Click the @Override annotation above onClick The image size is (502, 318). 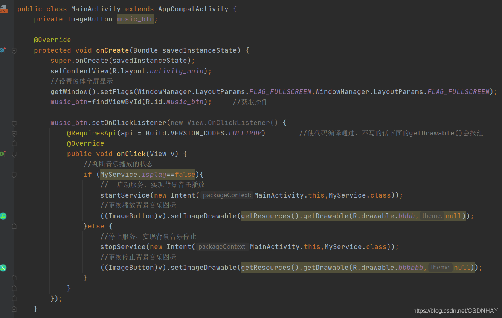(x=85, y=143)
